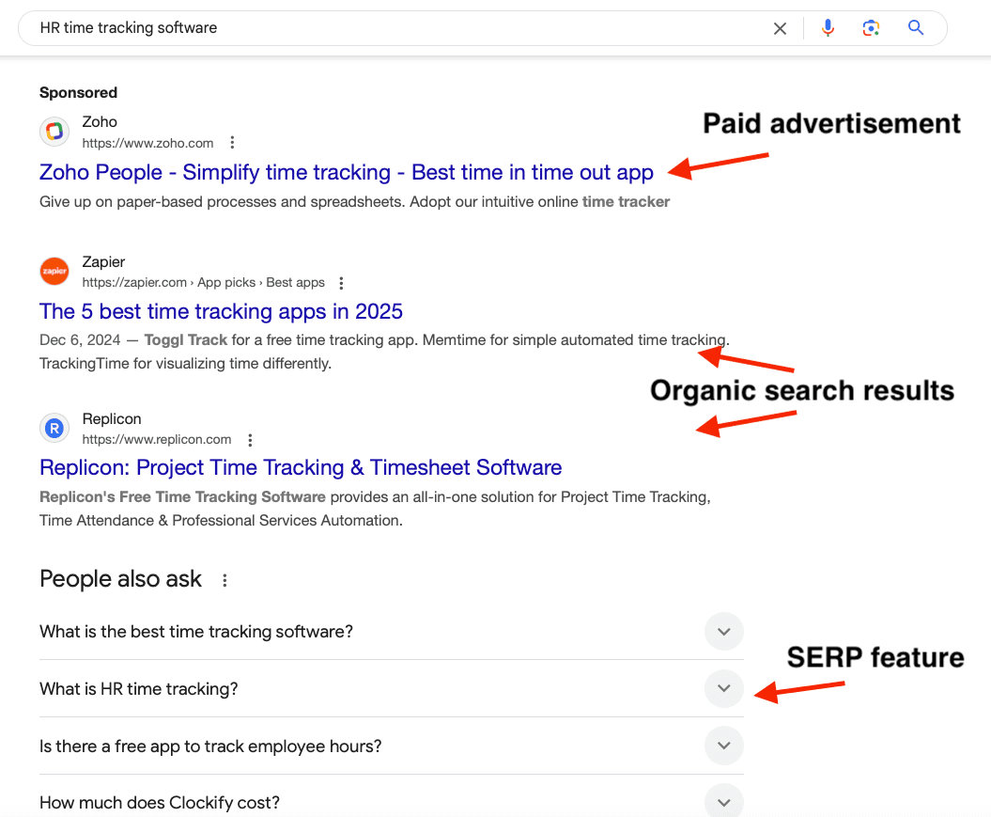Open the three-dot menu beside Zapier URL
This screenshot has width=991, height=817.
[x=341, y=283]
